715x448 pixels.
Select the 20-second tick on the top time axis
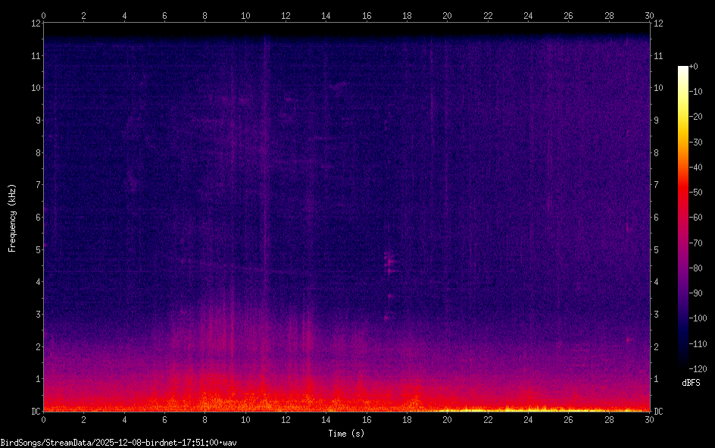coord(447,15)
